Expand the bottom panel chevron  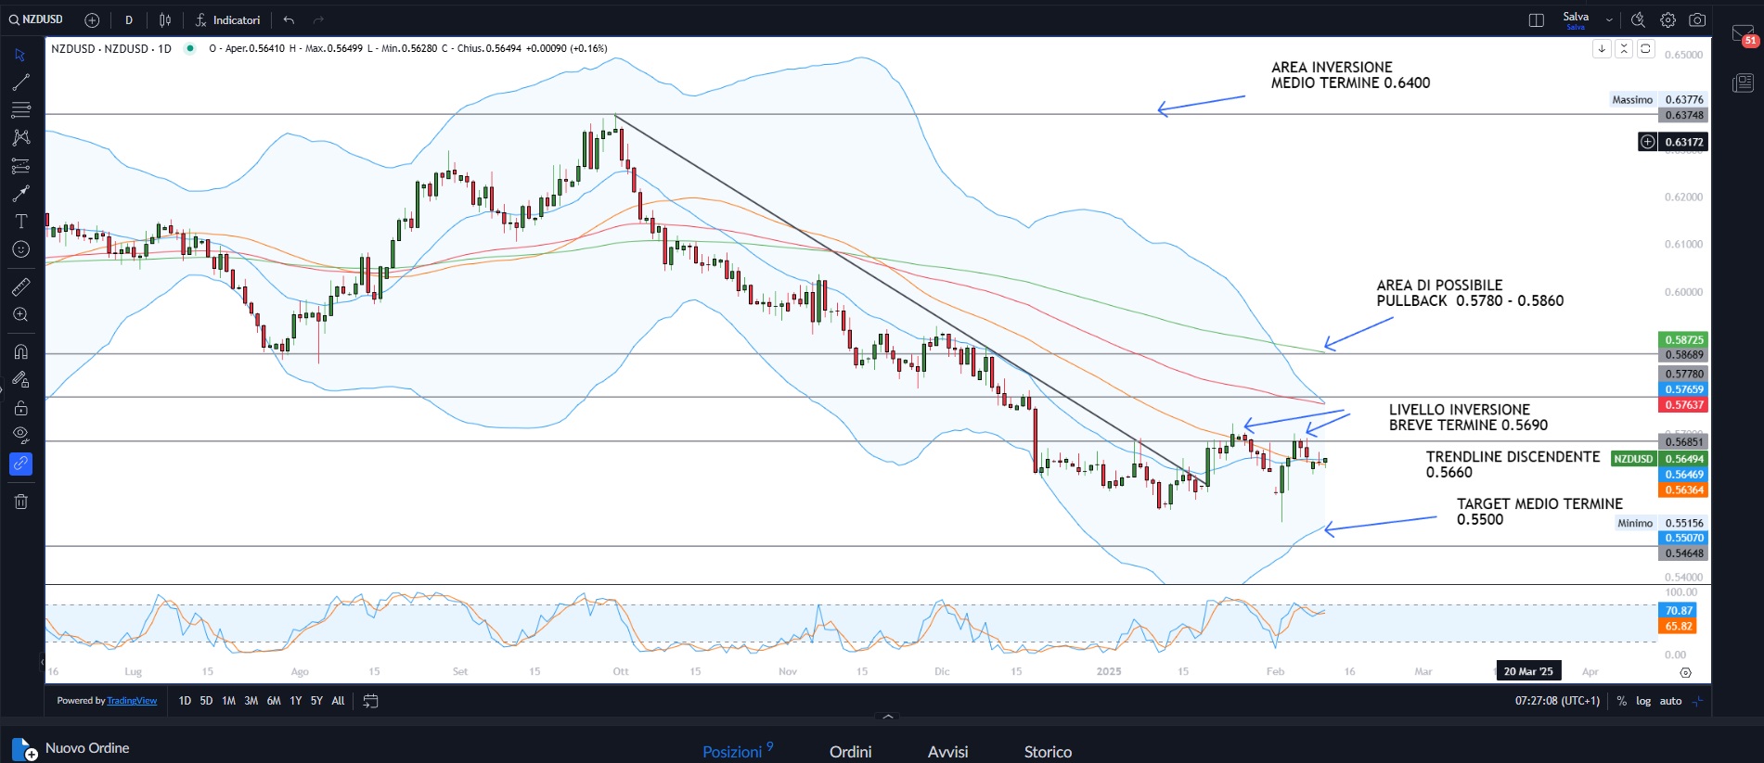click(x=888, y=716)
